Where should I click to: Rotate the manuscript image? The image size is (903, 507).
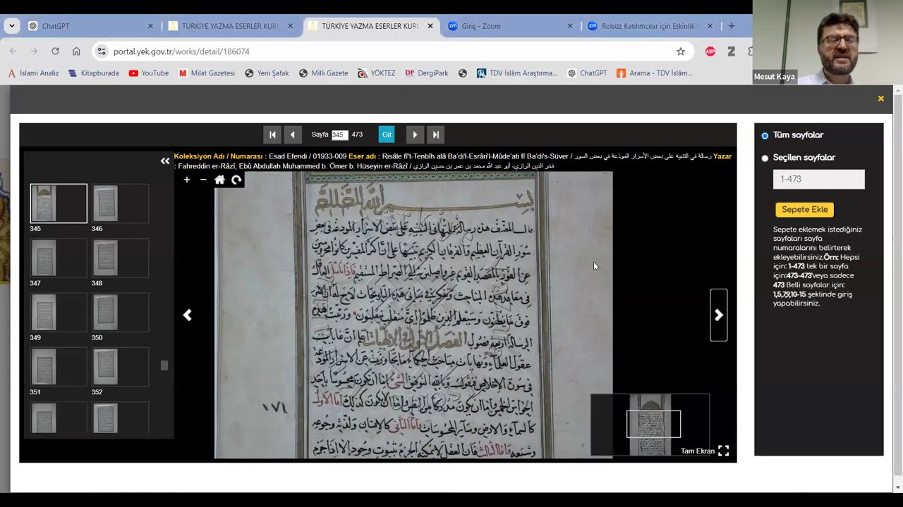236,180
